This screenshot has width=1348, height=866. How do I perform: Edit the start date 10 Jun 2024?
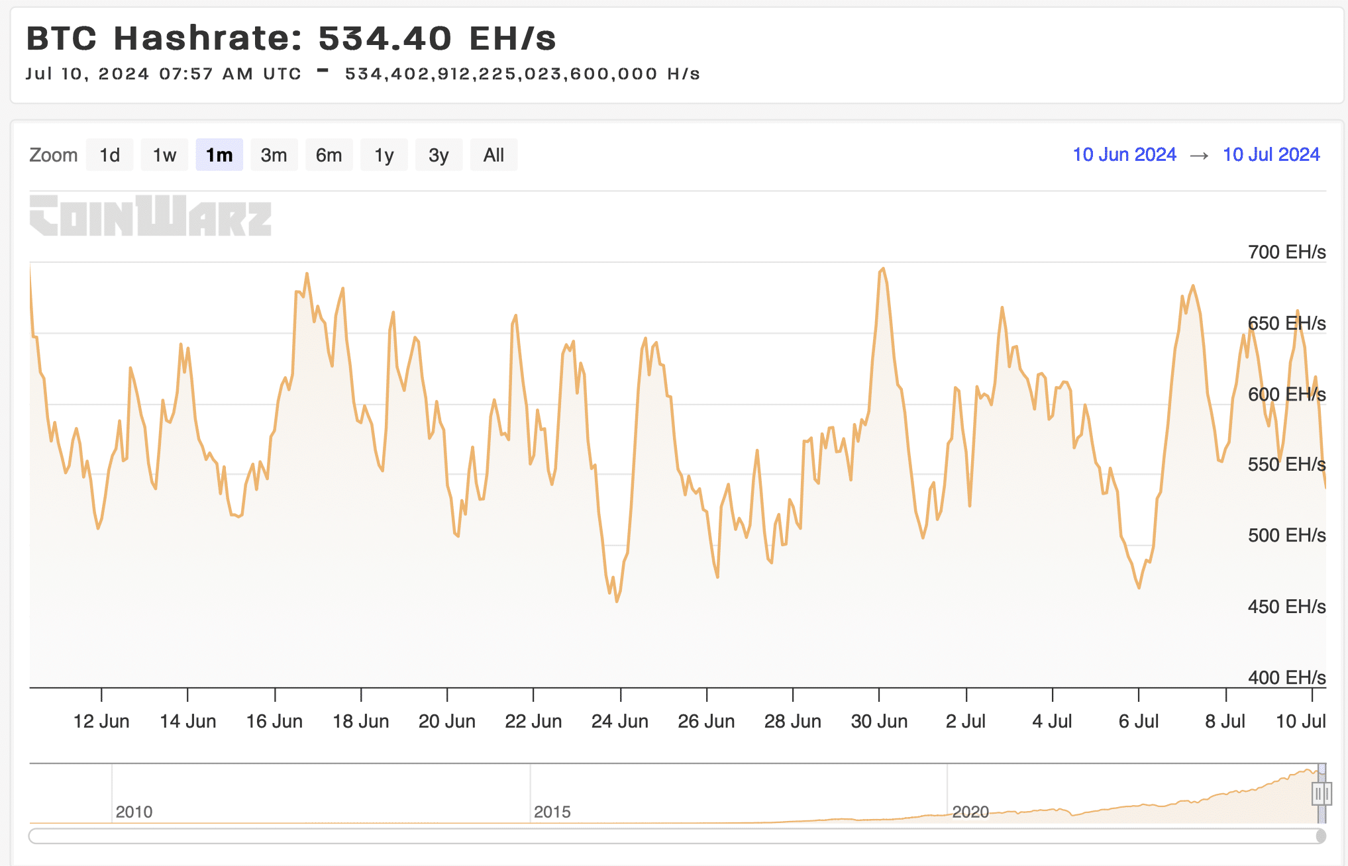pyautogui.click(x=1124, y=154)
